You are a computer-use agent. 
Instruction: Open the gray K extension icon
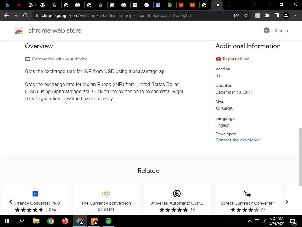coord(258,15)
